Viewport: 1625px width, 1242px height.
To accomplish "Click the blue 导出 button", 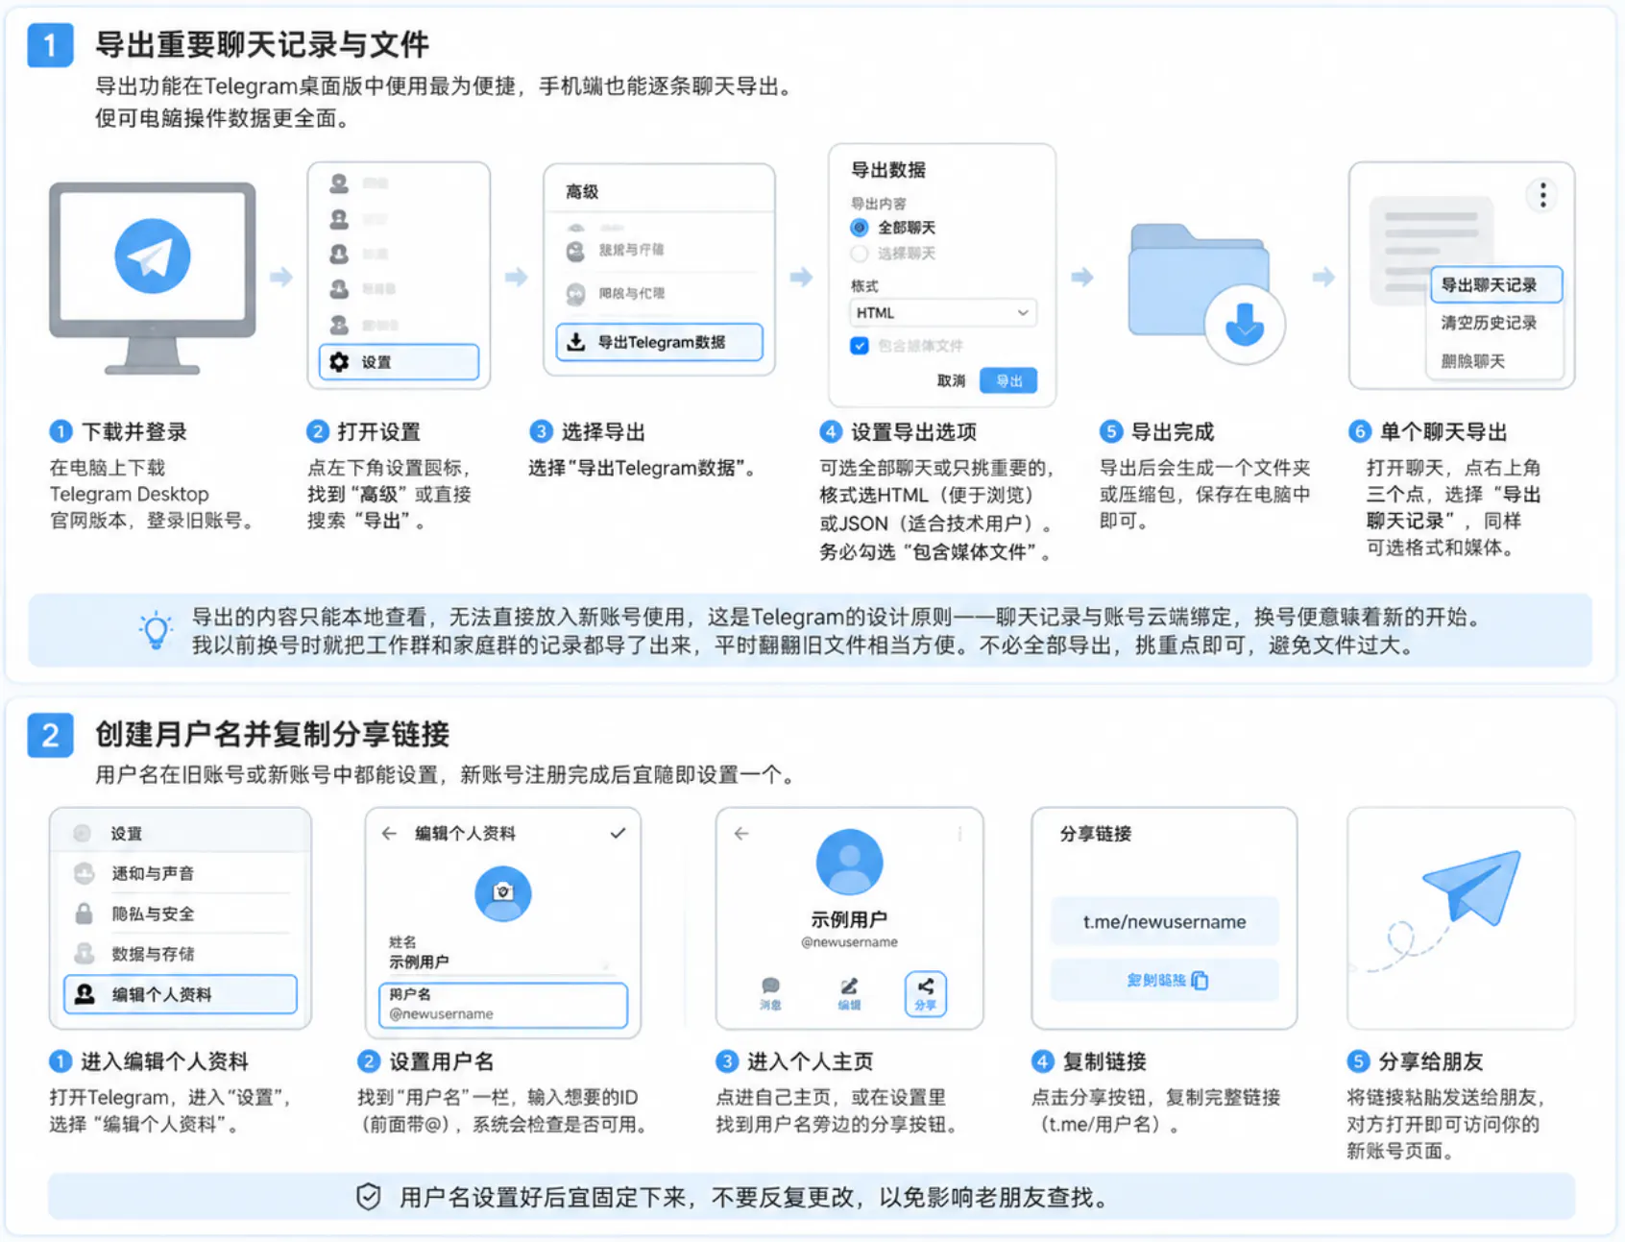I will coord(1008,381).
